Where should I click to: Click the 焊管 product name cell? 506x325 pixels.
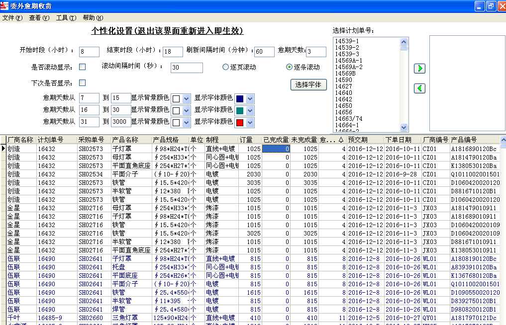(131, 309)
